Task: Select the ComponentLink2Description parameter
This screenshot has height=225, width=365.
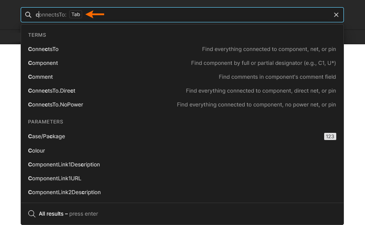Action: click(182, 192)
